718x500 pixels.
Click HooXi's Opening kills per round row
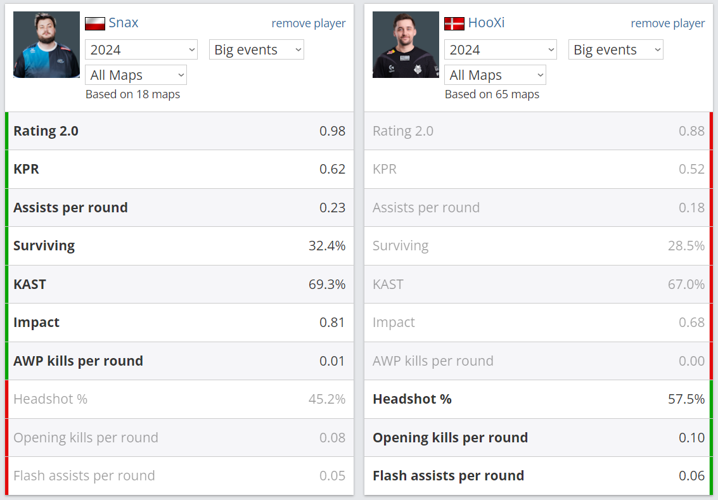click(x=539, y=438)
